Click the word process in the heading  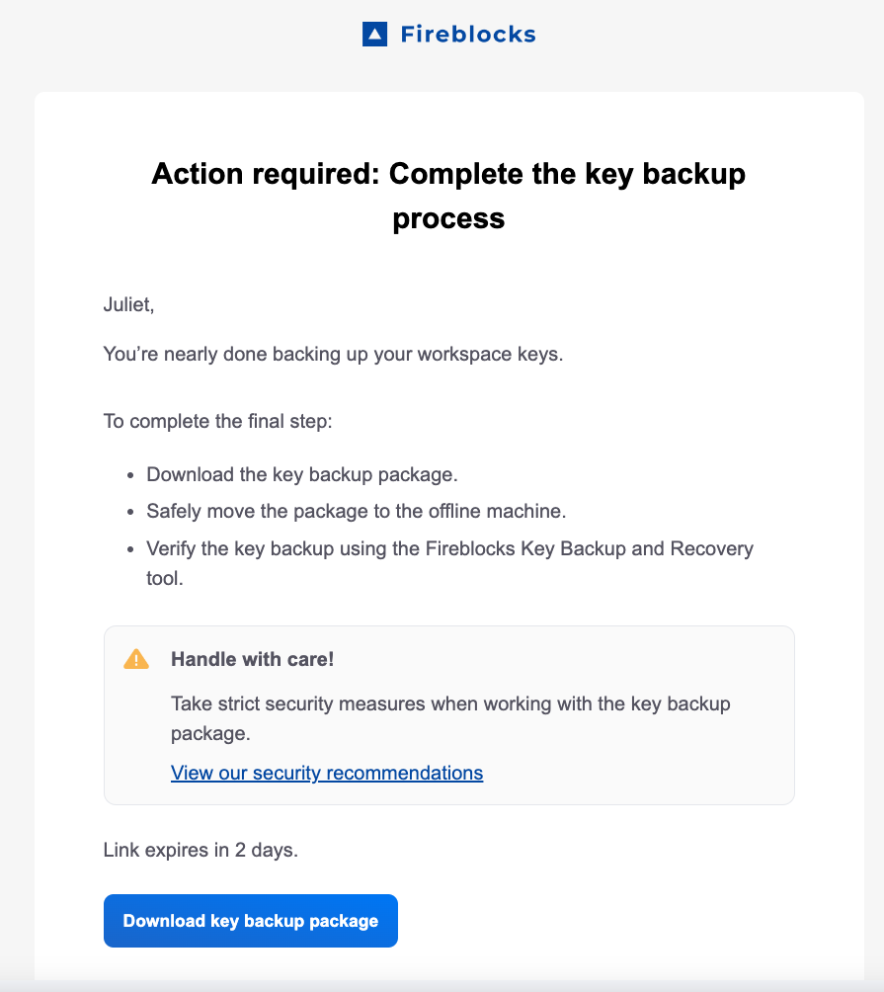point(448,219)
